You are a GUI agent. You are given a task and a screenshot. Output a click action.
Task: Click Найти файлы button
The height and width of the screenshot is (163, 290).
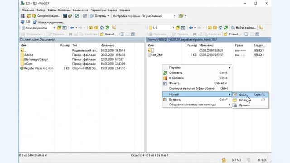click(243, 28)
